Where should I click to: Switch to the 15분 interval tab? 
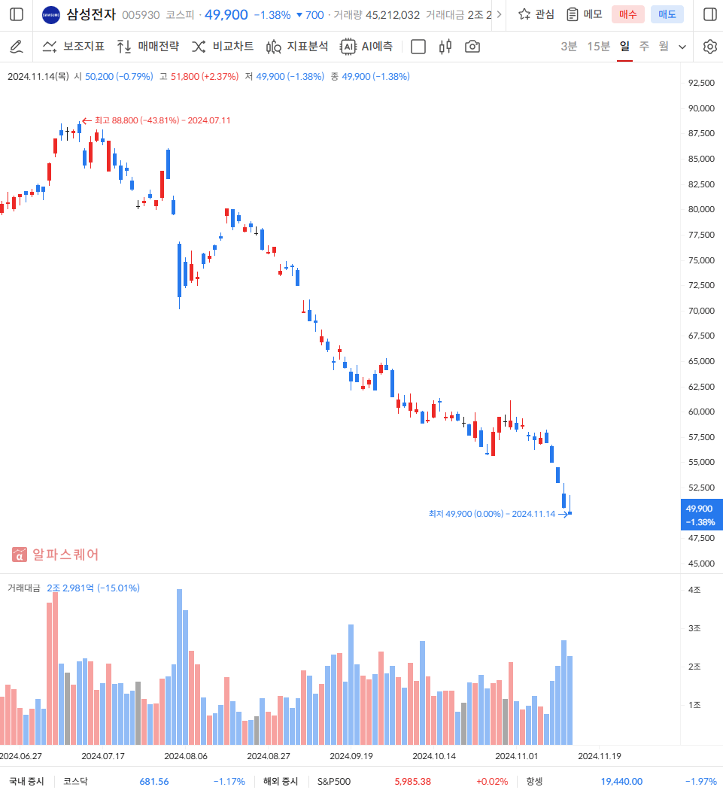pyautogui.click(x=598, y=47)
